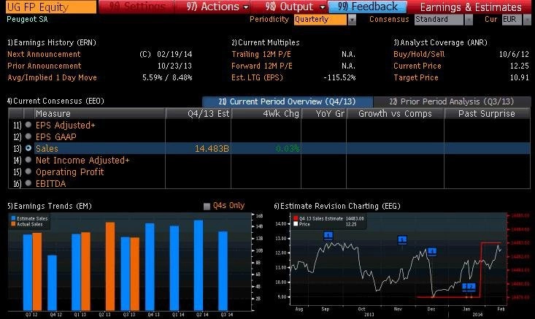Screen dimensions: 535x319
Task: Click the 4Wk Chg column header
Action: point(266,114)
